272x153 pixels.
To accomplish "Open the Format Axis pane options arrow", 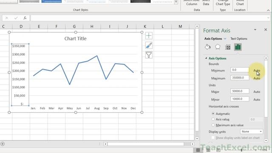I will pyautogui.click(x=255, y=30).
